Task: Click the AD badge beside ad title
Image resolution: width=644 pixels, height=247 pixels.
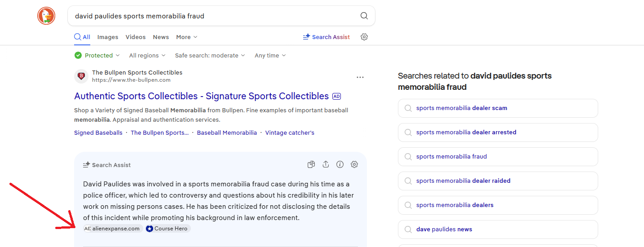Action: [336, 96]
